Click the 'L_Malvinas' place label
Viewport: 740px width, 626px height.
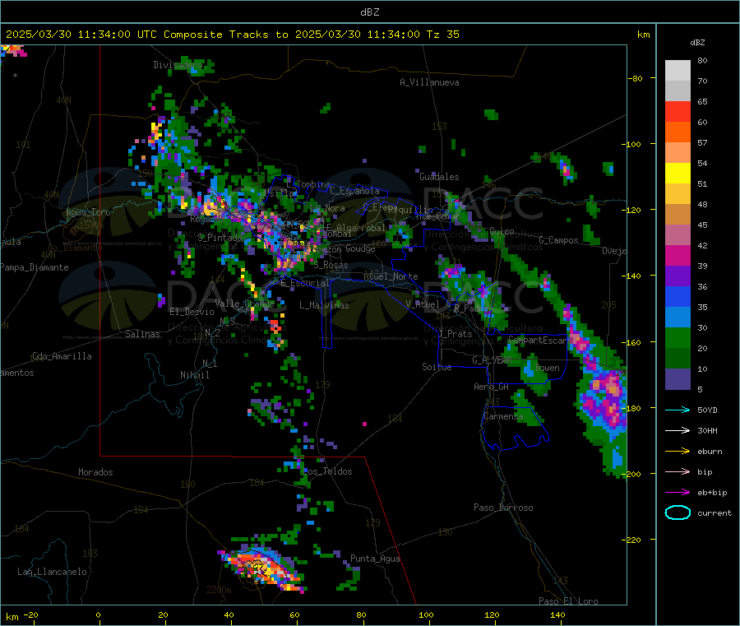[324, 305]
